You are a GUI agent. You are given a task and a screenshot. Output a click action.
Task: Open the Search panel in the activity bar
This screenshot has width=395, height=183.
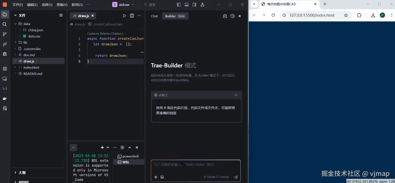5,24
